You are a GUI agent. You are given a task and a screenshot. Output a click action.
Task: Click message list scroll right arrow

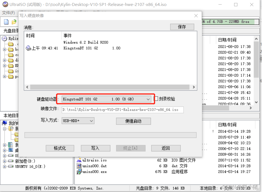click(194, 87)
